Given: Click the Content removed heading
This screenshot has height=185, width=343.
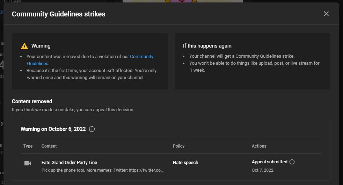Looking at the screenshot, I should (32, 101).
